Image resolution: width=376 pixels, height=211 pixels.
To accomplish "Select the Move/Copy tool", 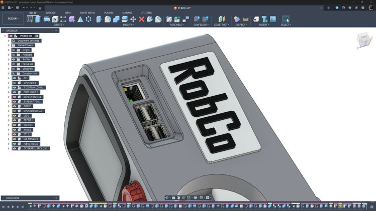I will 133,19.
